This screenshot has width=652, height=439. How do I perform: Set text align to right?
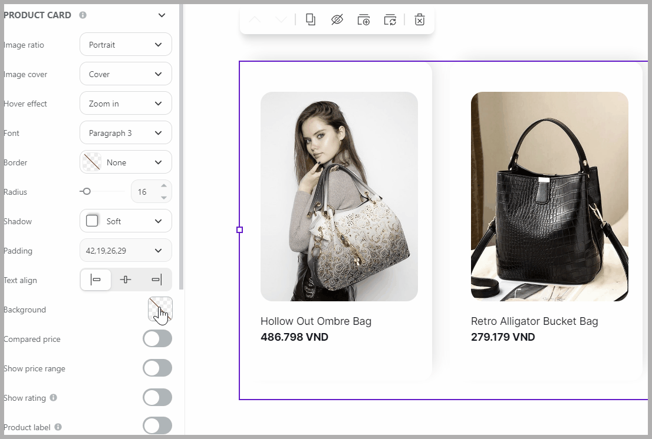click(156, 280)
